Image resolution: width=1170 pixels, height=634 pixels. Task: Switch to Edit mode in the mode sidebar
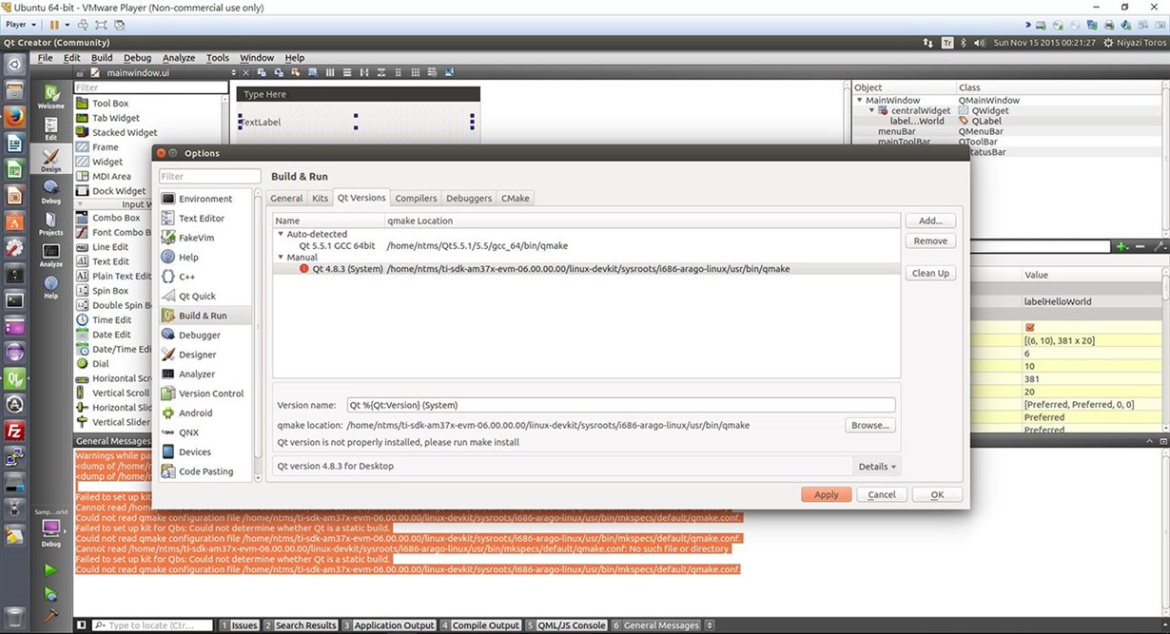[x=51, y=127]
